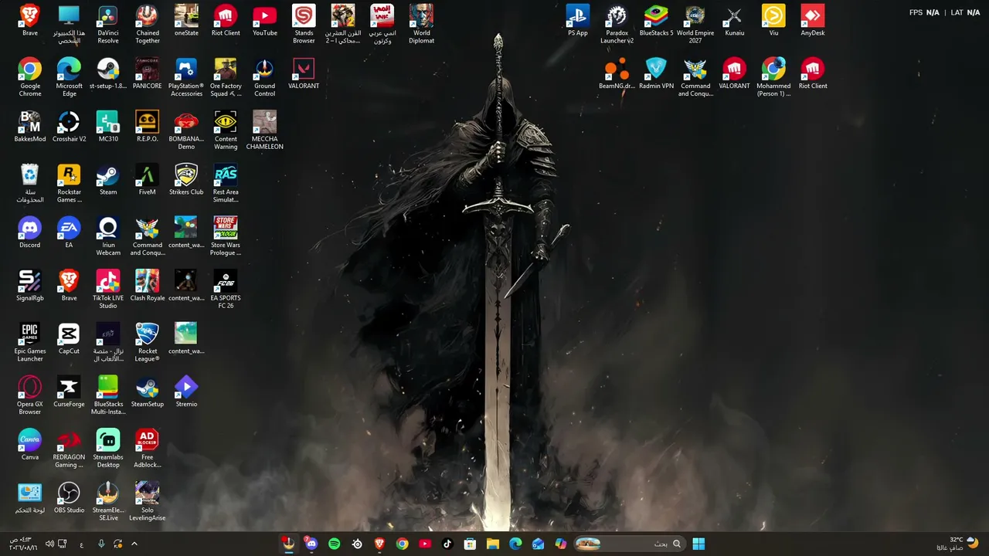Screen dimensions: 989x556
Task: Launch Store Wars Prologue from the desktop
Action: [x=226, y=236]
